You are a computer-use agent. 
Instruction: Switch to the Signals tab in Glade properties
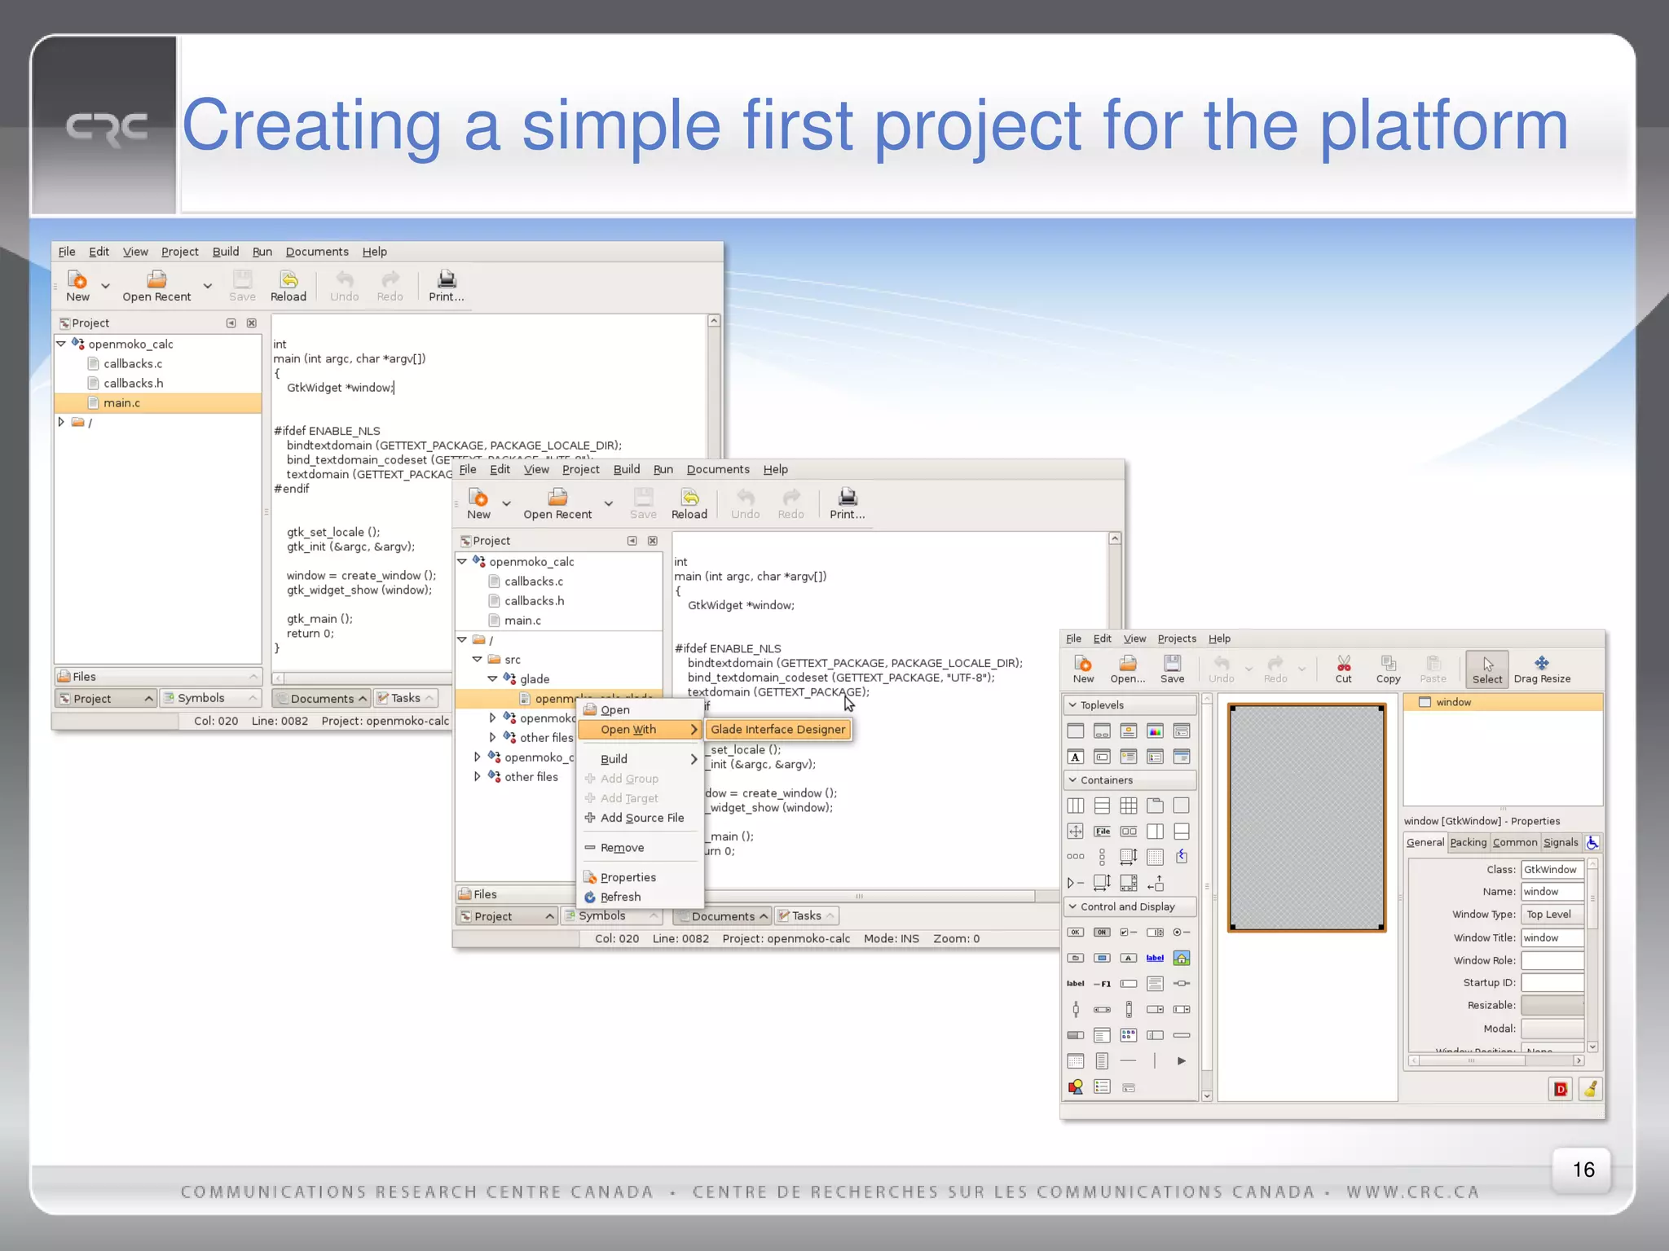pyautogui.click(x=1561, y=842)
